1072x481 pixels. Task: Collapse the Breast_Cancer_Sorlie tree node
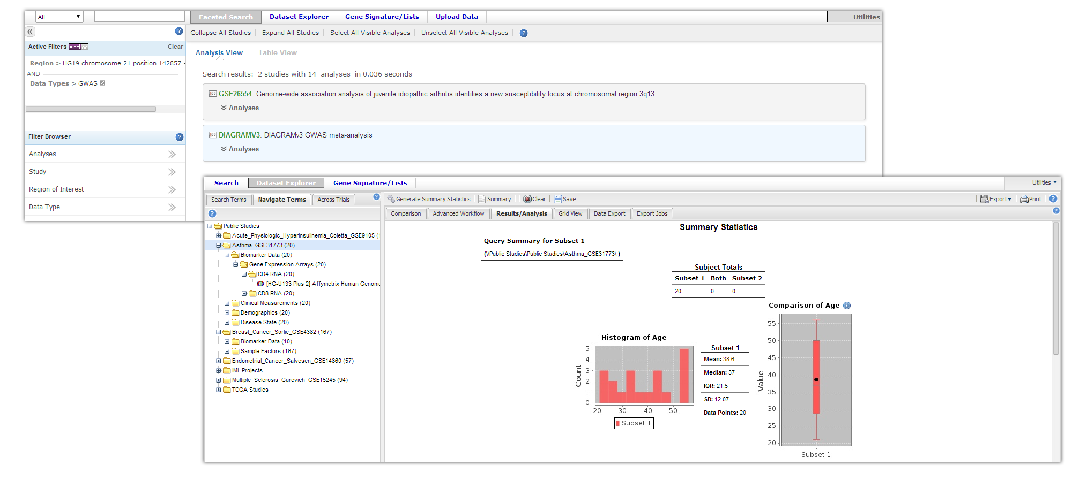click(x=218, y=332)
